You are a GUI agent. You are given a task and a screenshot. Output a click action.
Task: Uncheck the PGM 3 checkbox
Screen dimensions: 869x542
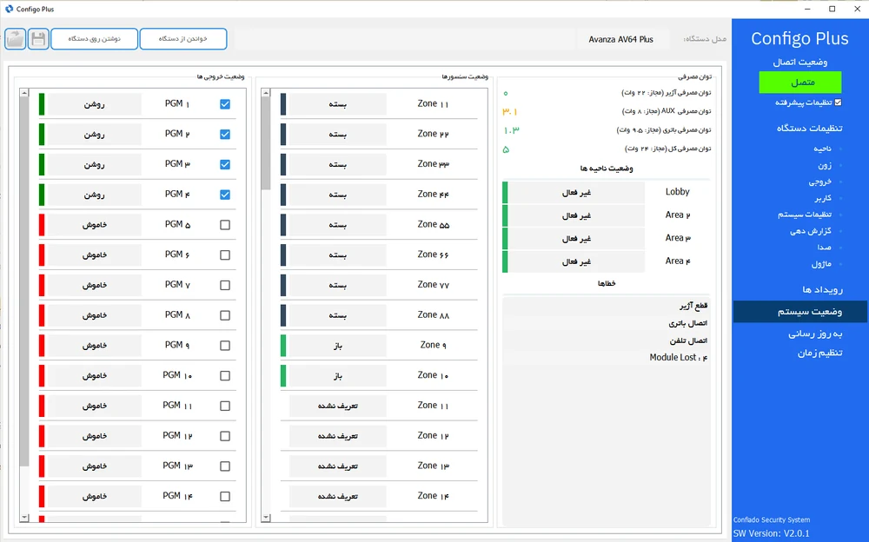(x=225, y=164)
